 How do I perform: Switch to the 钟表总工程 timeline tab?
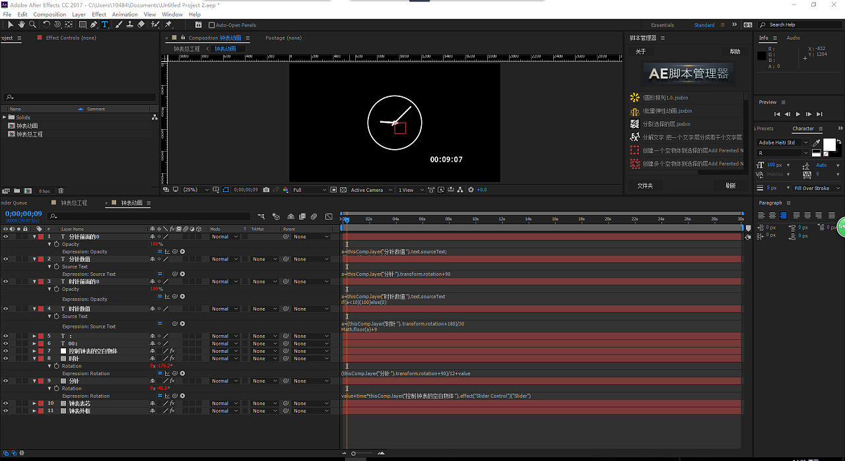coord(74,203)
